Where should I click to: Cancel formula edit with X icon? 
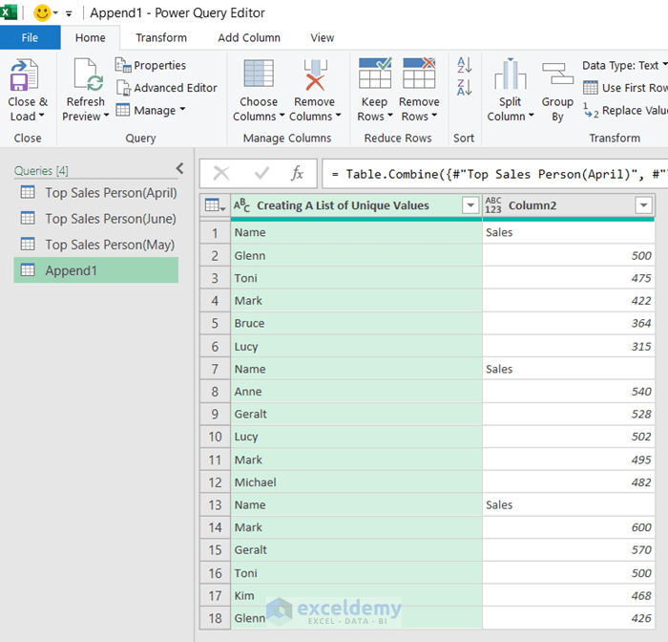(221, 174)
